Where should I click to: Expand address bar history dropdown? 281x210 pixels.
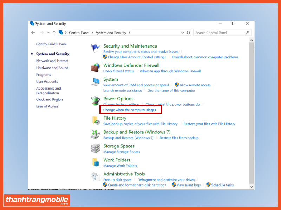182,33
